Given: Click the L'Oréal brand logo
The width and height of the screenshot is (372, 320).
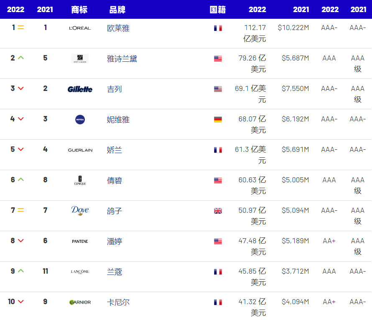Looking at the screenshot, I should (x=80, y=28).
